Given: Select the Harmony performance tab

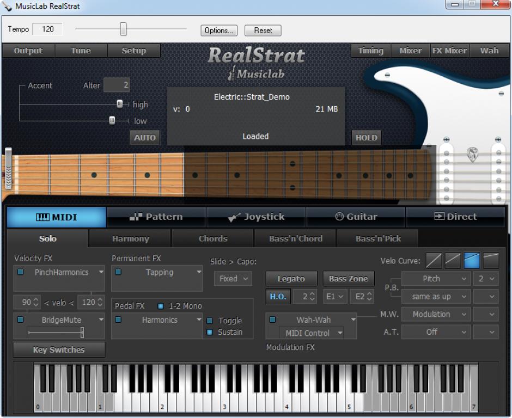Looking at the screenshot, I should tap(130, 238).
